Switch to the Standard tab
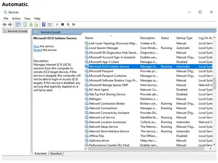The image size is (218, 163). click(56, 154)
